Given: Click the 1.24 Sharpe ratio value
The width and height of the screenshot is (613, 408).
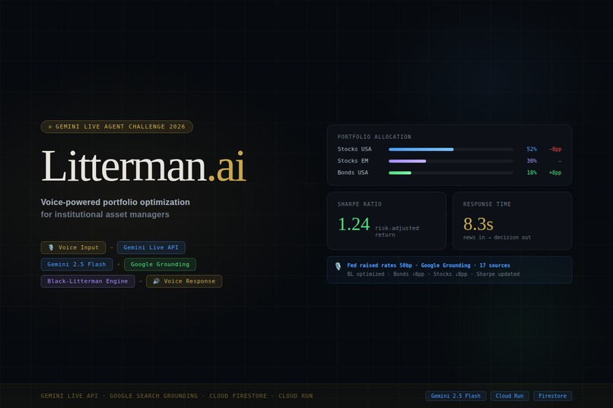Looking at the screenshot, I should [x=354, y=224].
